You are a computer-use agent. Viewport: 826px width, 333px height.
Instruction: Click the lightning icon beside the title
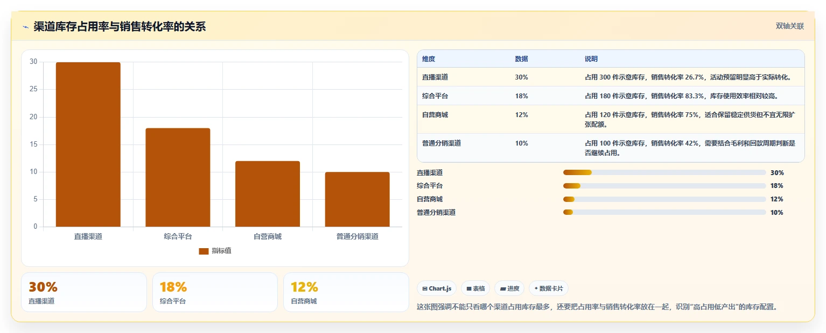click(x=25, y=27)
